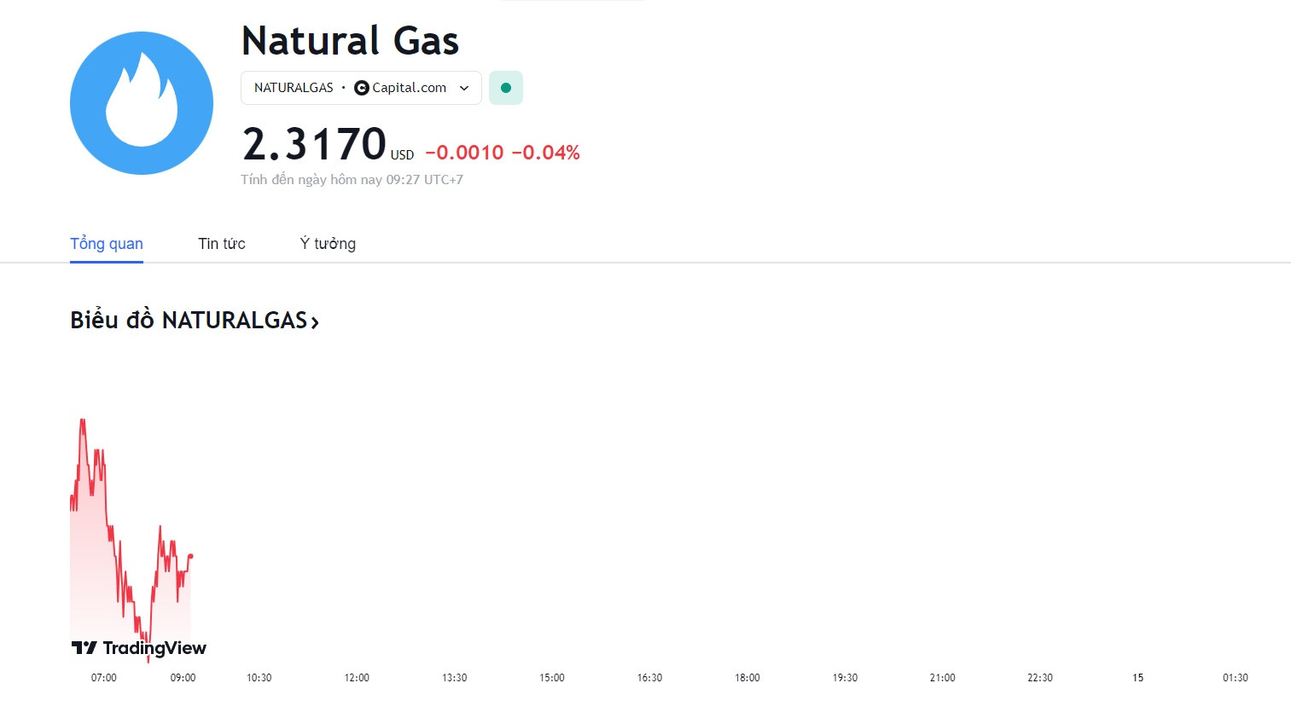This screenshot has width=1291, height=712.
Task: Click the Natural Gas title heading
Action: 351,41
